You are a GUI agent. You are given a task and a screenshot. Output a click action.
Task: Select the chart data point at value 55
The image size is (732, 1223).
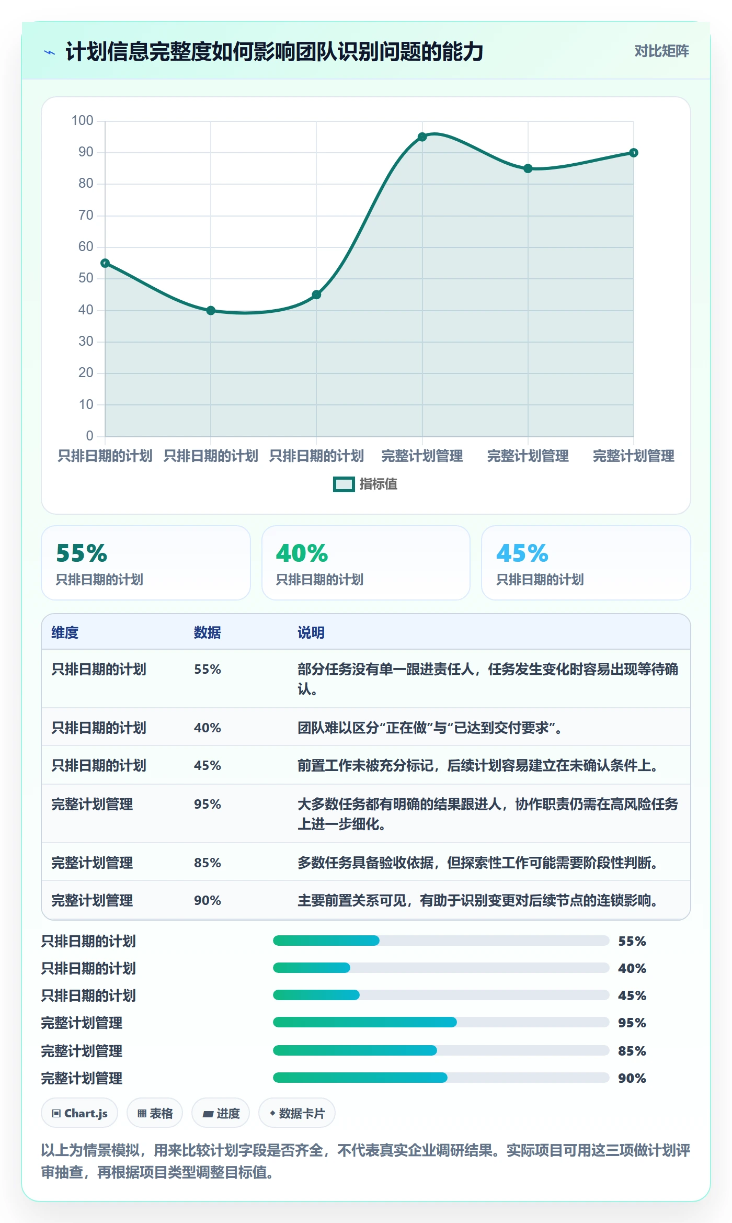coord(105,263)
